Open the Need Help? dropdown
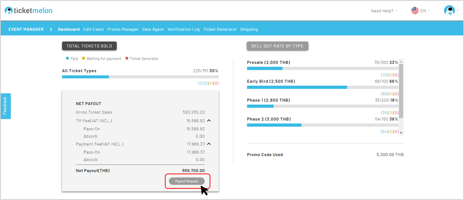This screenshot has width=464, height=200. click(x=384, y=11)
